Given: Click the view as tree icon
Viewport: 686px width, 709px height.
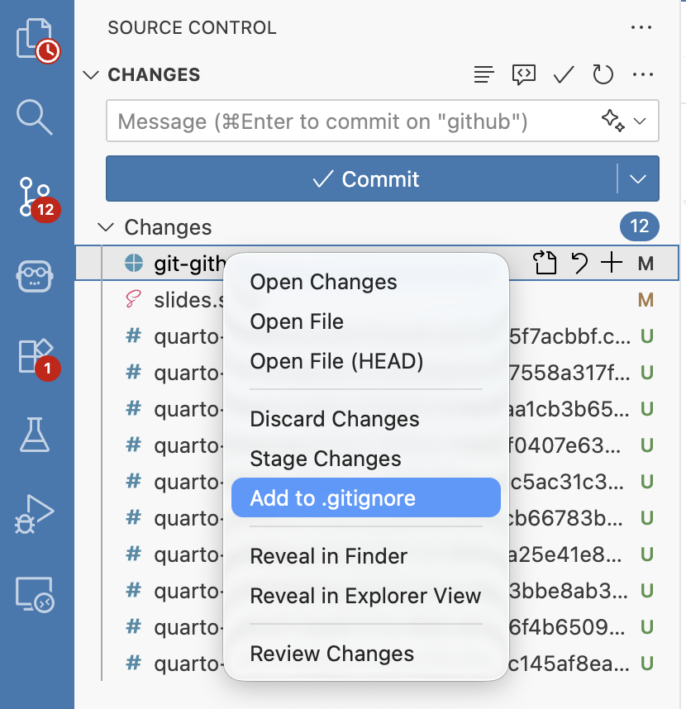Looking at the screenshot, I should [x=484, y=75].
